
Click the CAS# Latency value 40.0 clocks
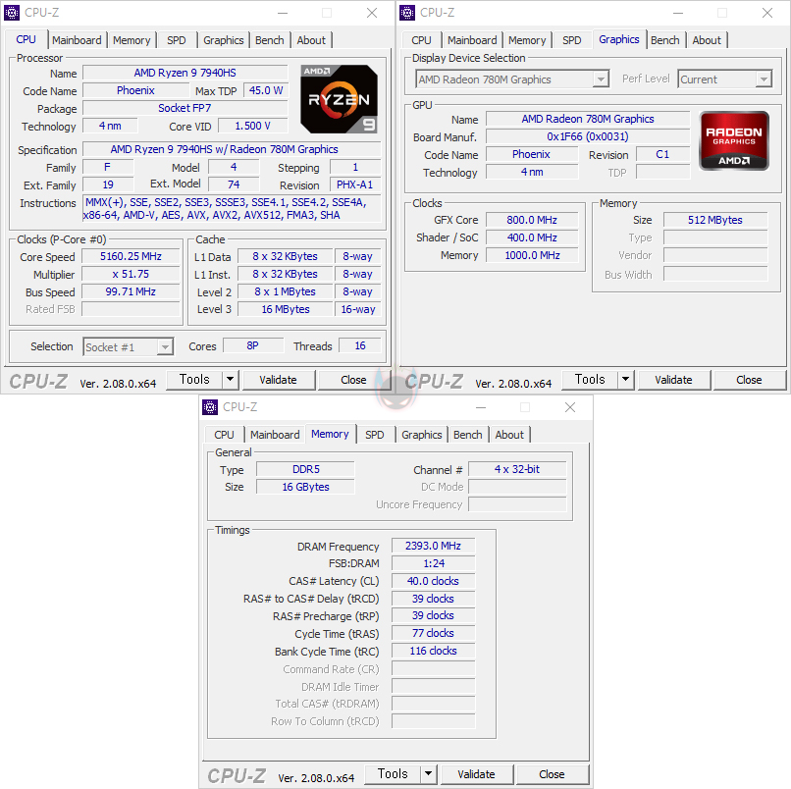pos(434,581)
